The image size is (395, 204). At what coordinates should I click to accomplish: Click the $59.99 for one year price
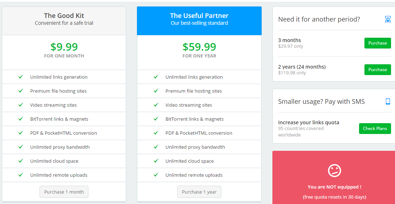click(199, 50)
